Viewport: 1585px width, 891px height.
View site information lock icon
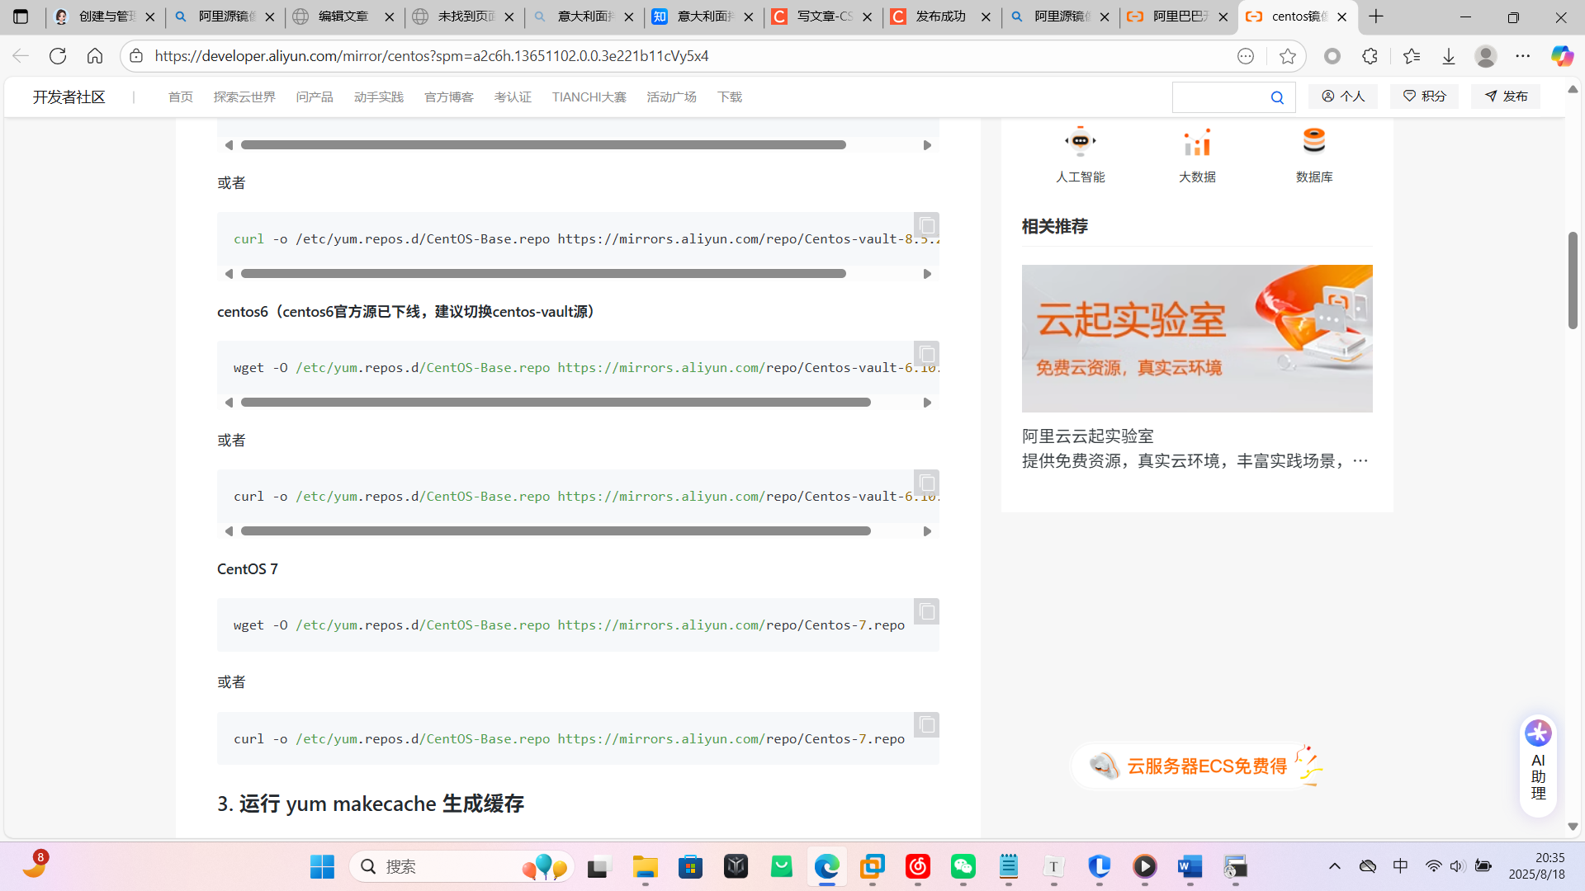pos(136,56)
